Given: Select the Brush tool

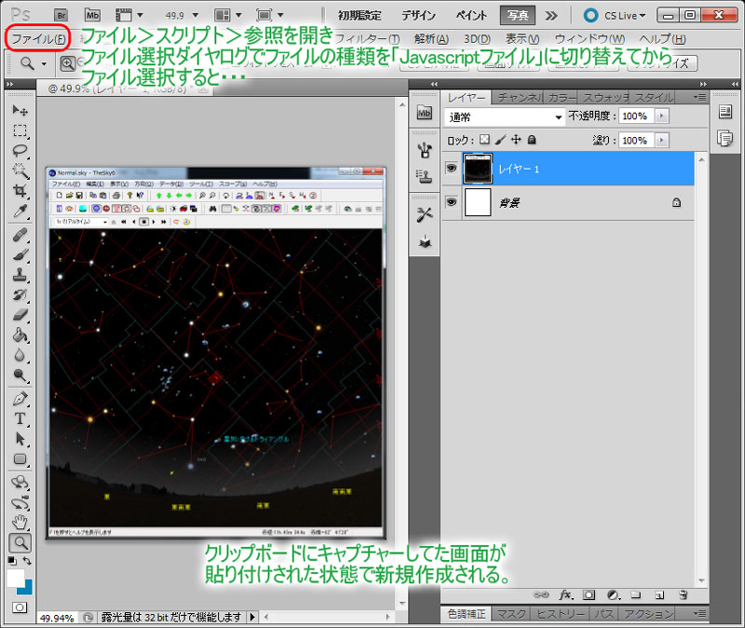Looking at the screenshot, I should pyautogui.click(x=20, y=254).
